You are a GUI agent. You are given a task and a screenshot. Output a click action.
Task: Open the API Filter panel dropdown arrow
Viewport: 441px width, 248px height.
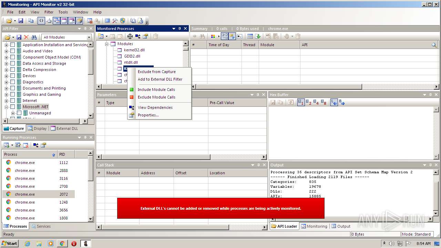tap(80, 29)
